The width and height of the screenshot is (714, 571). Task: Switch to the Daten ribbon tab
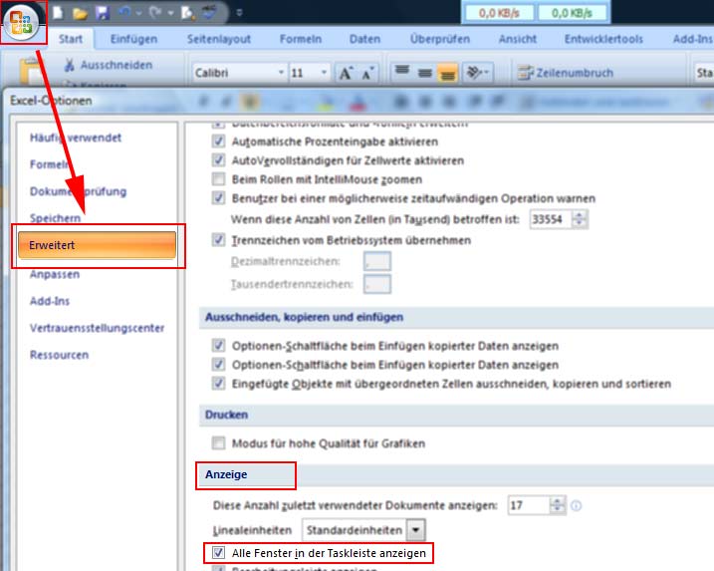364,39
